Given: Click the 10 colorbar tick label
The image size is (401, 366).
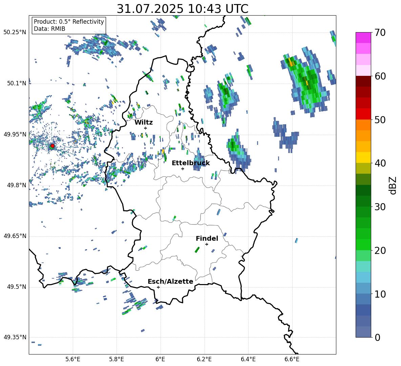Looking at the screenshot, I should pos(380,294).
